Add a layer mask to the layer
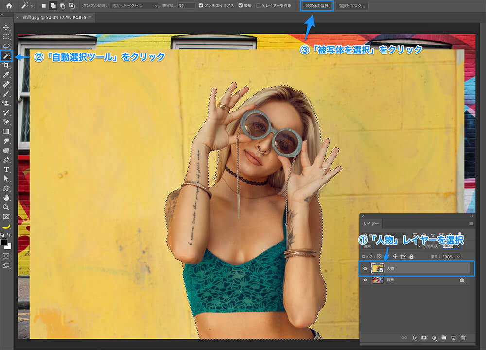 [x=424, y=338]
